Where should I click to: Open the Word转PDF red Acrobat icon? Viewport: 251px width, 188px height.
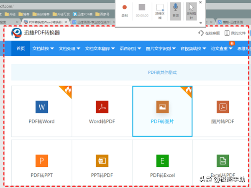pos(102,107)
